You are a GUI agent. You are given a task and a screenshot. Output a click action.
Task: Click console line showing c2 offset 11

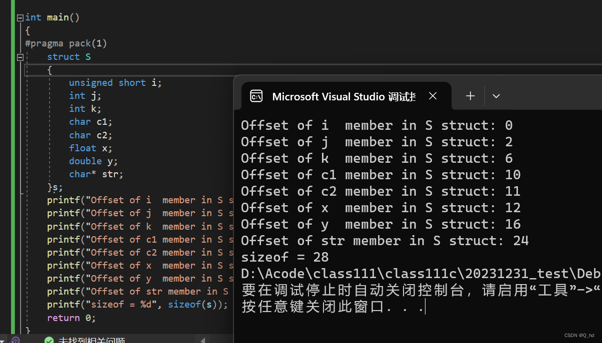click(x=380, y=191)
